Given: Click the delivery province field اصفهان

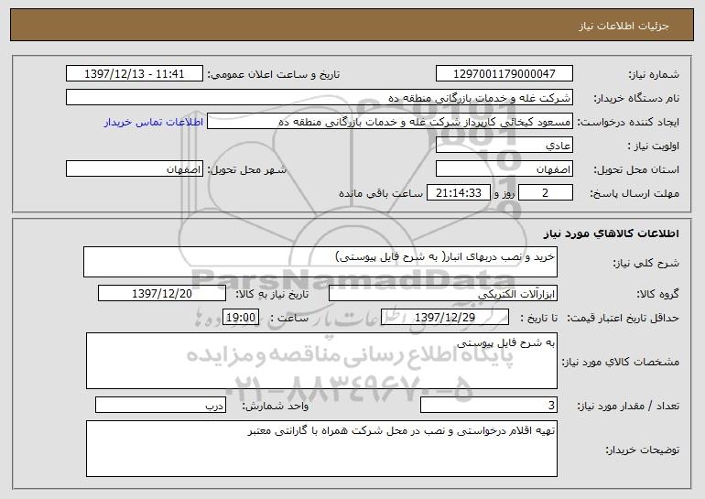Looking at the screenshot, I should pos(504,169).
